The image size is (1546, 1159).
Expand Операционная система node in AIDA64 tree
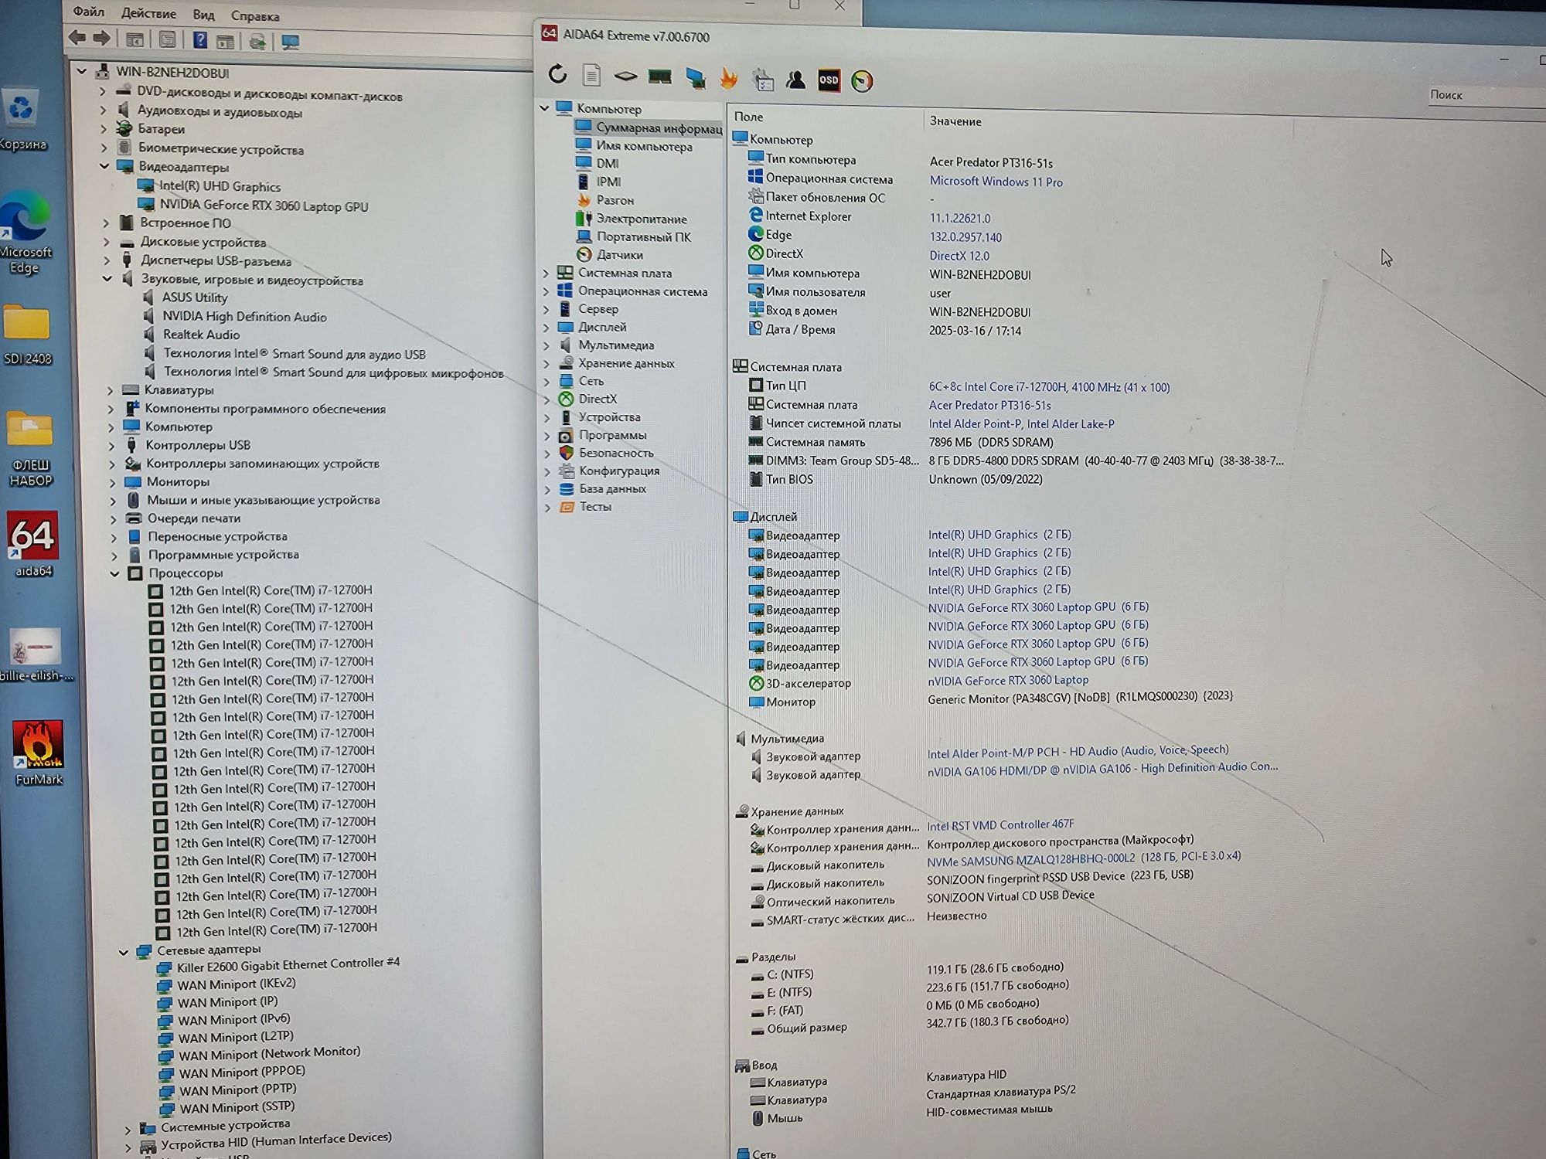pyautogui.click(x=546, y=291)
